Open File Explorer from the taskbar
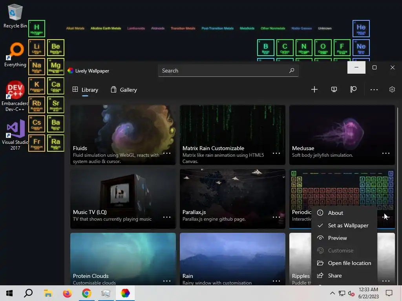402x301 pixels. [x=48, y=293]
